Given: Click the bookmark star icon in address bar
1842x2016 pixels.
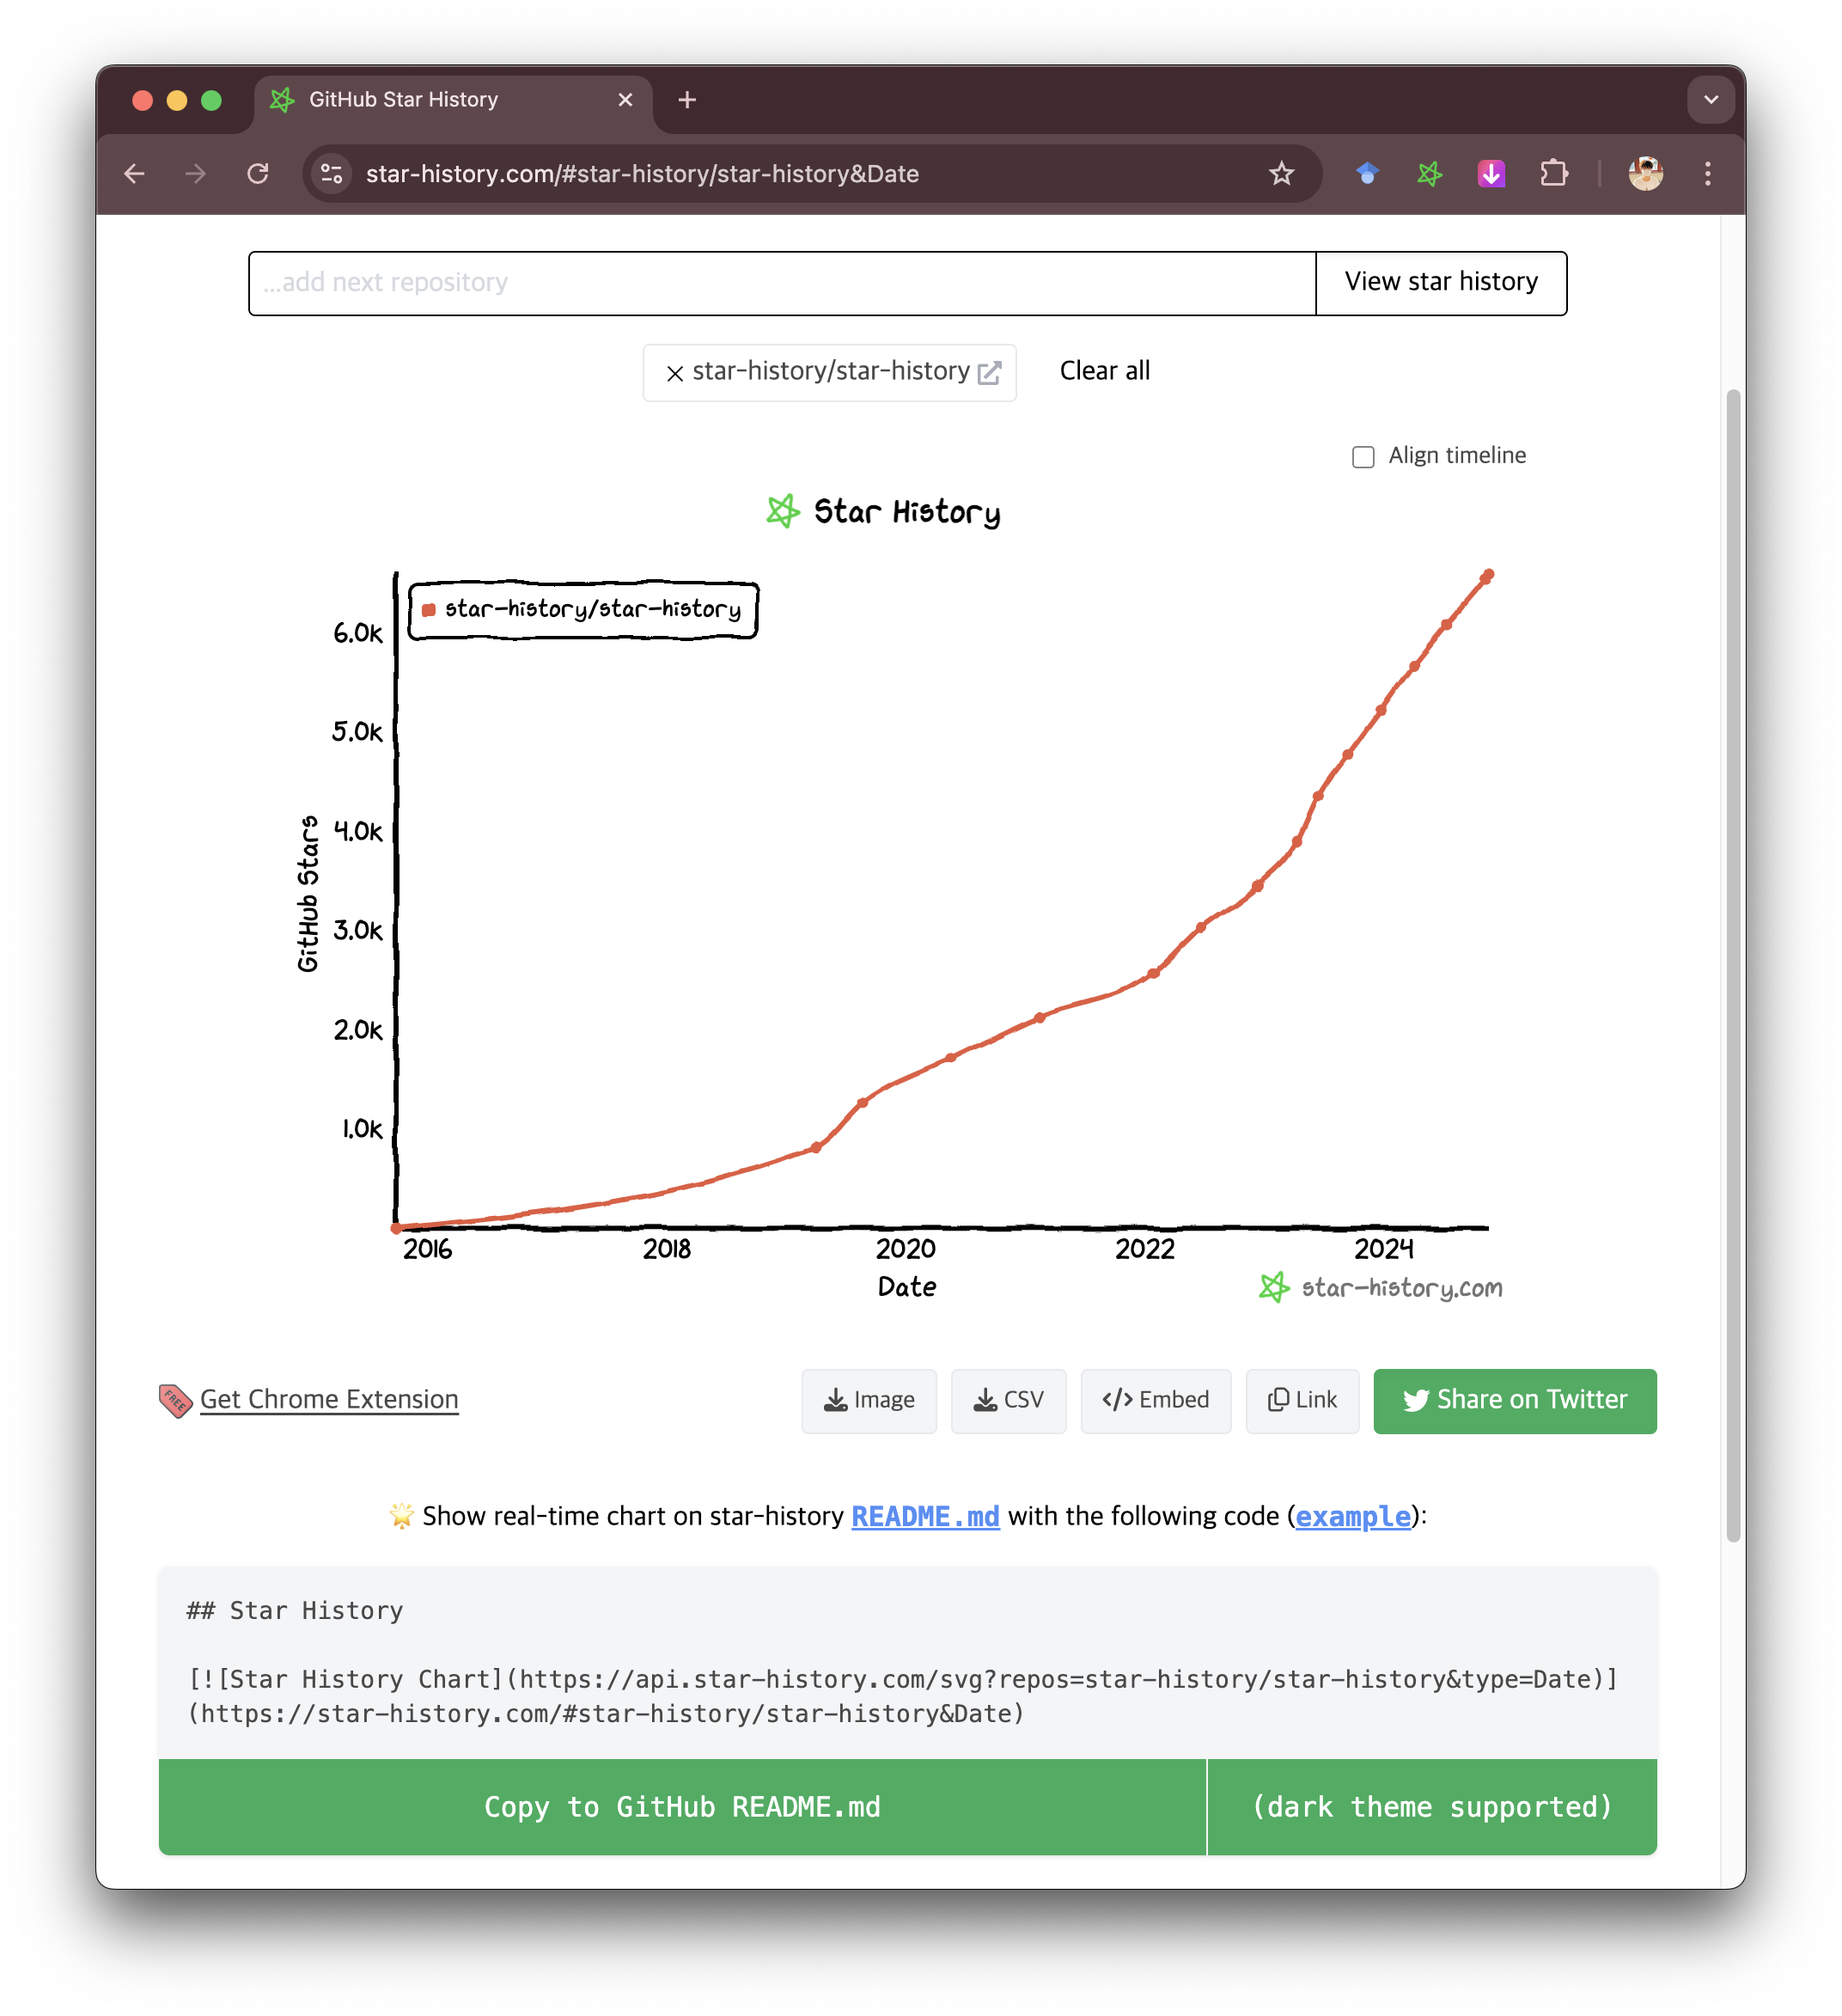Looking at the screenshot, I should [1281, 174].
